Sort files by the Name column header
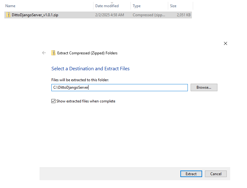 (x=10, y=6)
